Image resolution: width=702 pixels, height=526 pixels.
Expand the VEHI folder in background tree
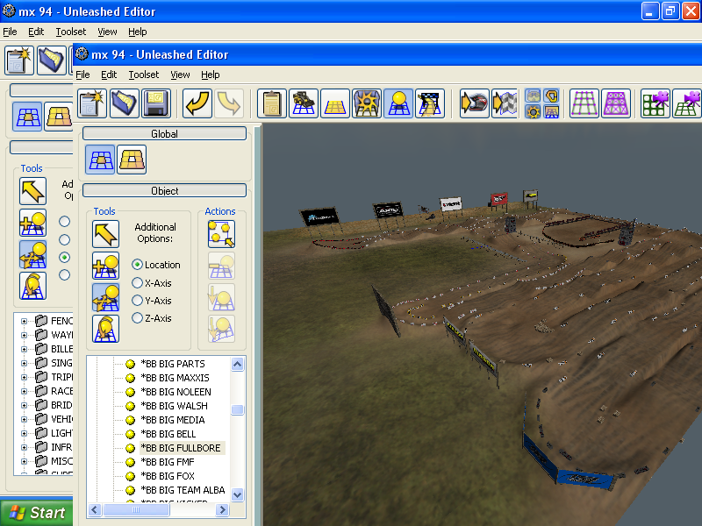(x=25, y=419)
